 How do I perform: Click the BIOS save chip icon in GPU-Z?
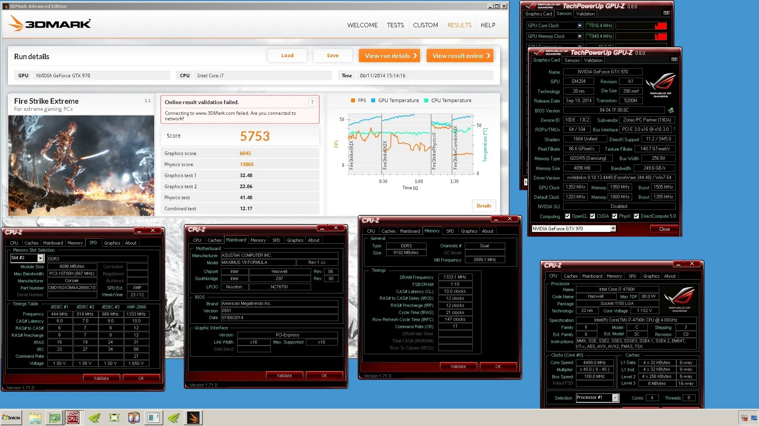671,110
